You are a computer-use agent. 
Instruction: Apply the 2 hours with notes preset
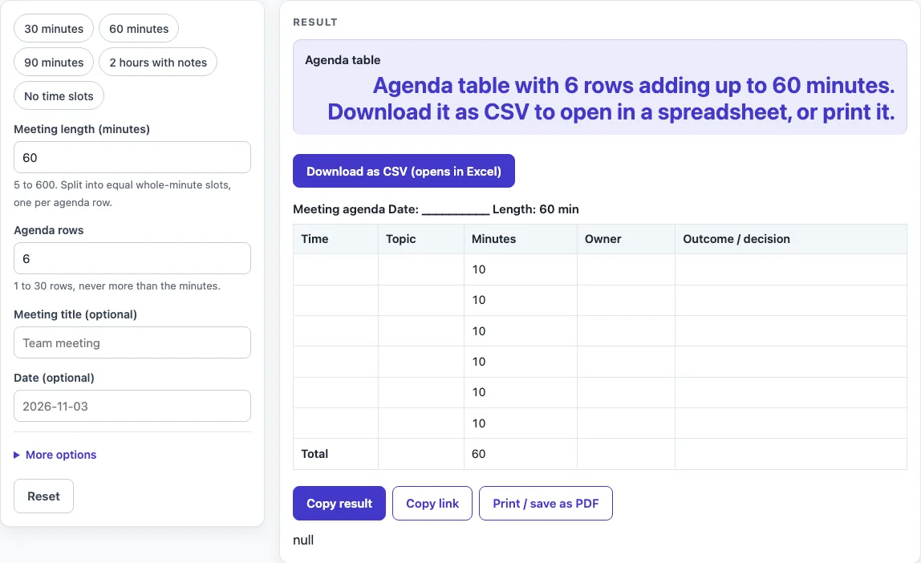coord(158,63)
